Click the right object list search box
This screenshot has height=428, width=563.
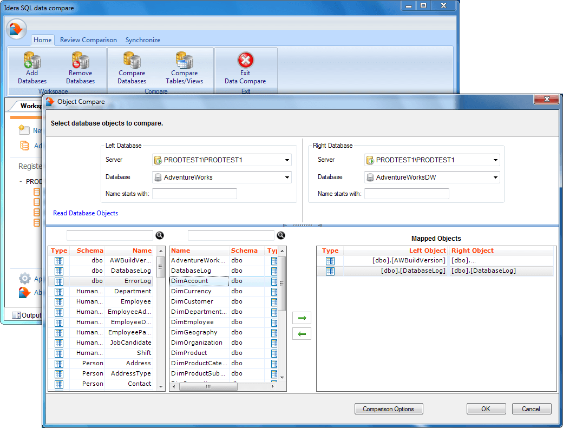[x=231, y=235]
